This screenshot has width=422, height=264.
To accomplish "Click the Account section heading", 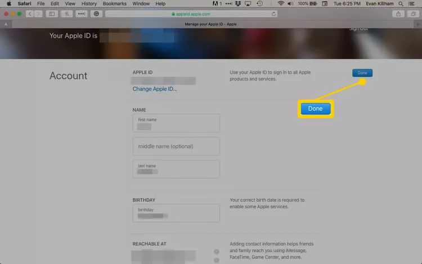I will [68, 75].
